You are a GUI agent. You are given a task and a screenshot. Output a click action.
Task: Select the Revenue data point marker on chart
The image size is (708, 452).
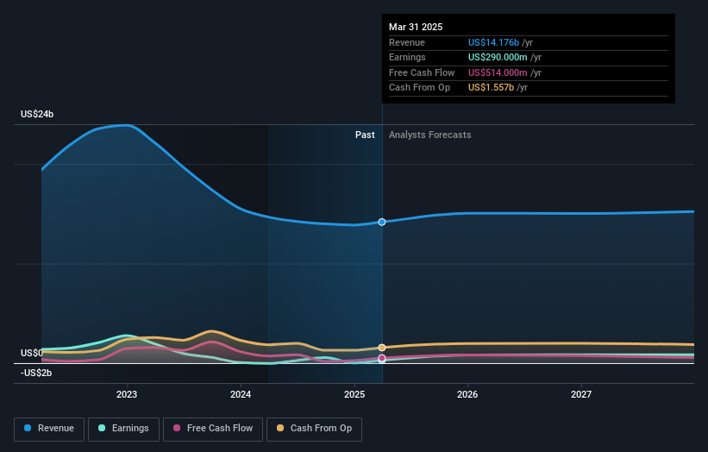click(382, 223)
